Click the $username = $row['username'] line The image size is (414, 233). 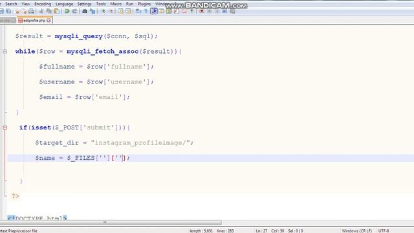click(96, 82)
